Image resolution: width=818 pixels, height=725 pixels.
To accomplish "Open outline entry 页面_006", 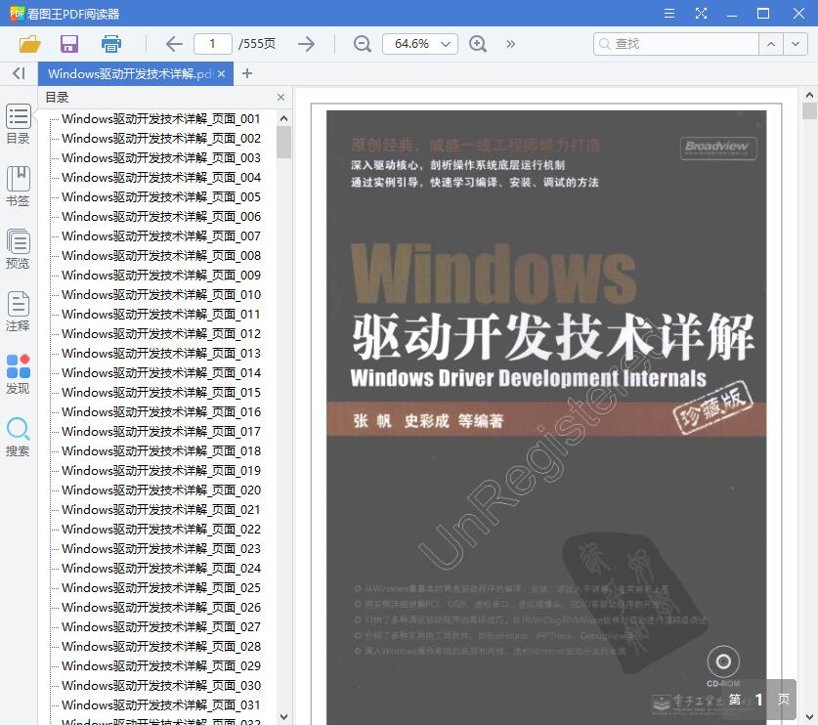I will coord(160,217).
